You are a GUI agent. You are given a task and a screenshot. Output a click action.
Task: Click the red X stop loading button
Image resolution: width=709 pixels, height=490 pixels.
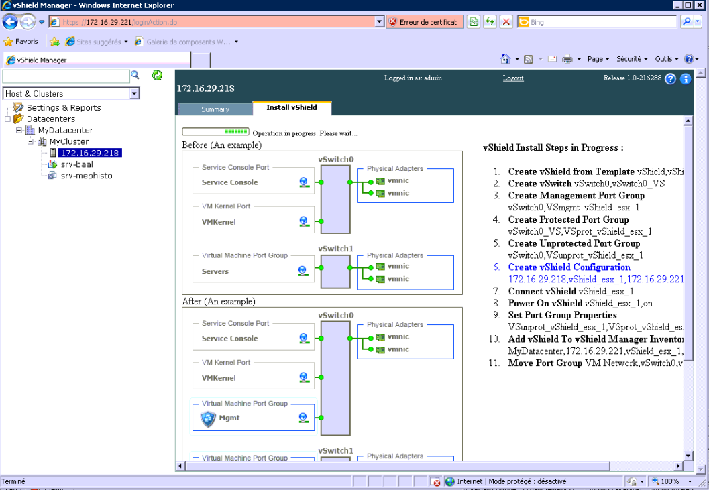pos(506,22)
